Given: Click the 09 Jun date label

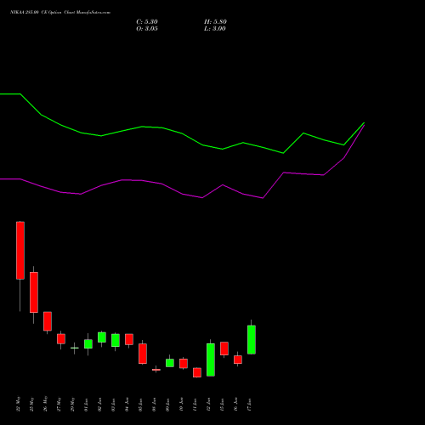Looking at the screenshot, I should point(168,405).
